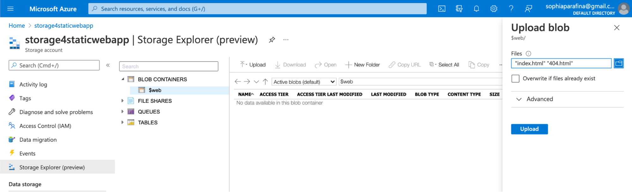The image size is (632, 192).
Task: Focus the global search resources box
Action: 257,9
